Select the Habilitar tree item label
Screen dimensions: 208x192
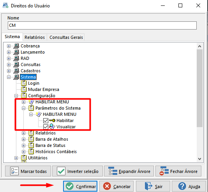tap(65, 120)
